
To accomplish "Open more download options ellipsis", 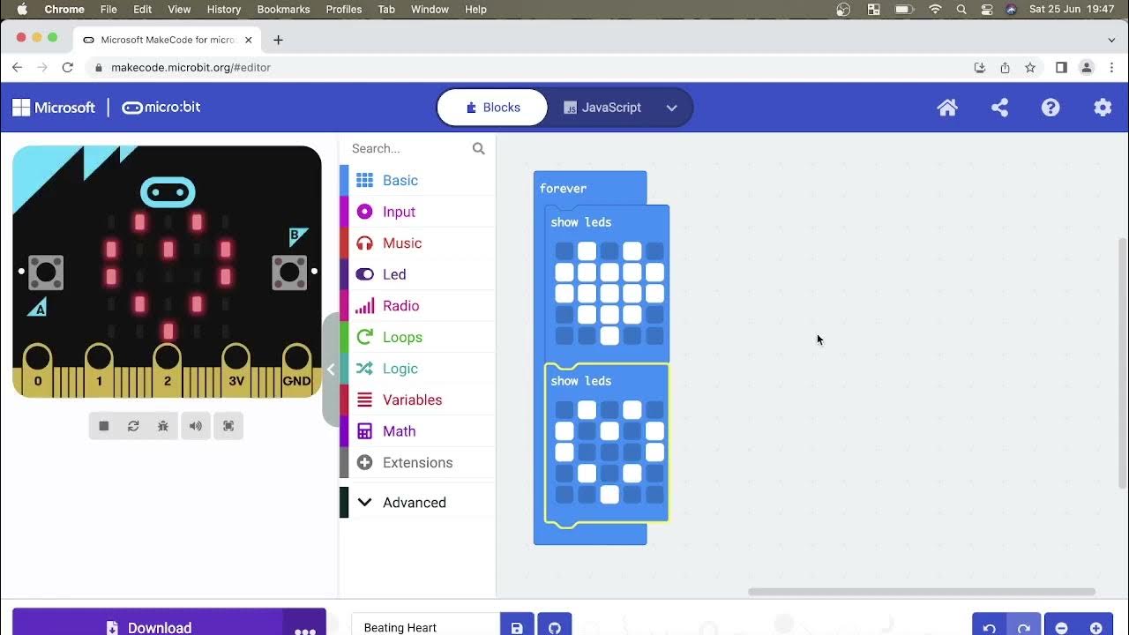I will tap(305, 628).
